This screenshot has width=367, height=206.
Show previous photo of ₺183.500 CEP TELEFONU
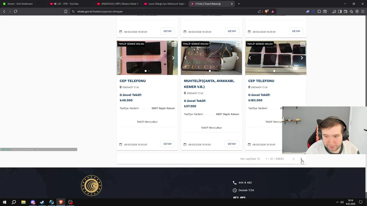coord(250,58)
